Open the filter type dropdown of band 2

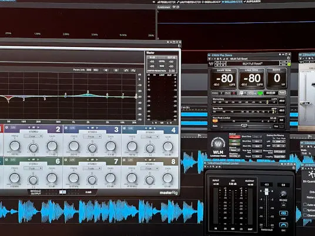pyautogui.click(x=33, y=136)
